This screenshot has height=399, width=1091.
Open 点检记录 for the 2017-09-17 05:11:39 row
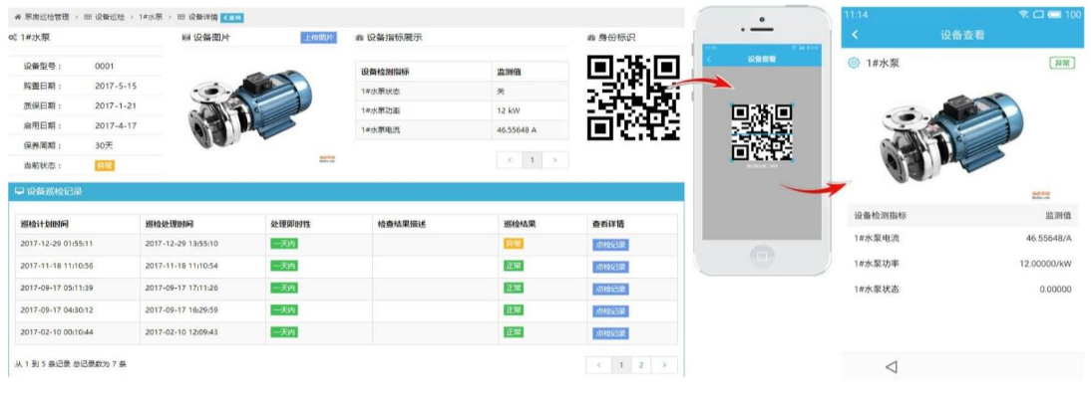coord(611,289)
